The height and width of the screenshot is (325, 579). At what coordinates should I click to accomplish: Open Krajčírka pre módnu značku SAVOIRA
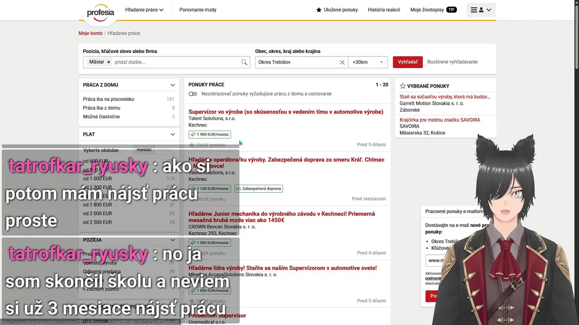click(x=440, y=120)
